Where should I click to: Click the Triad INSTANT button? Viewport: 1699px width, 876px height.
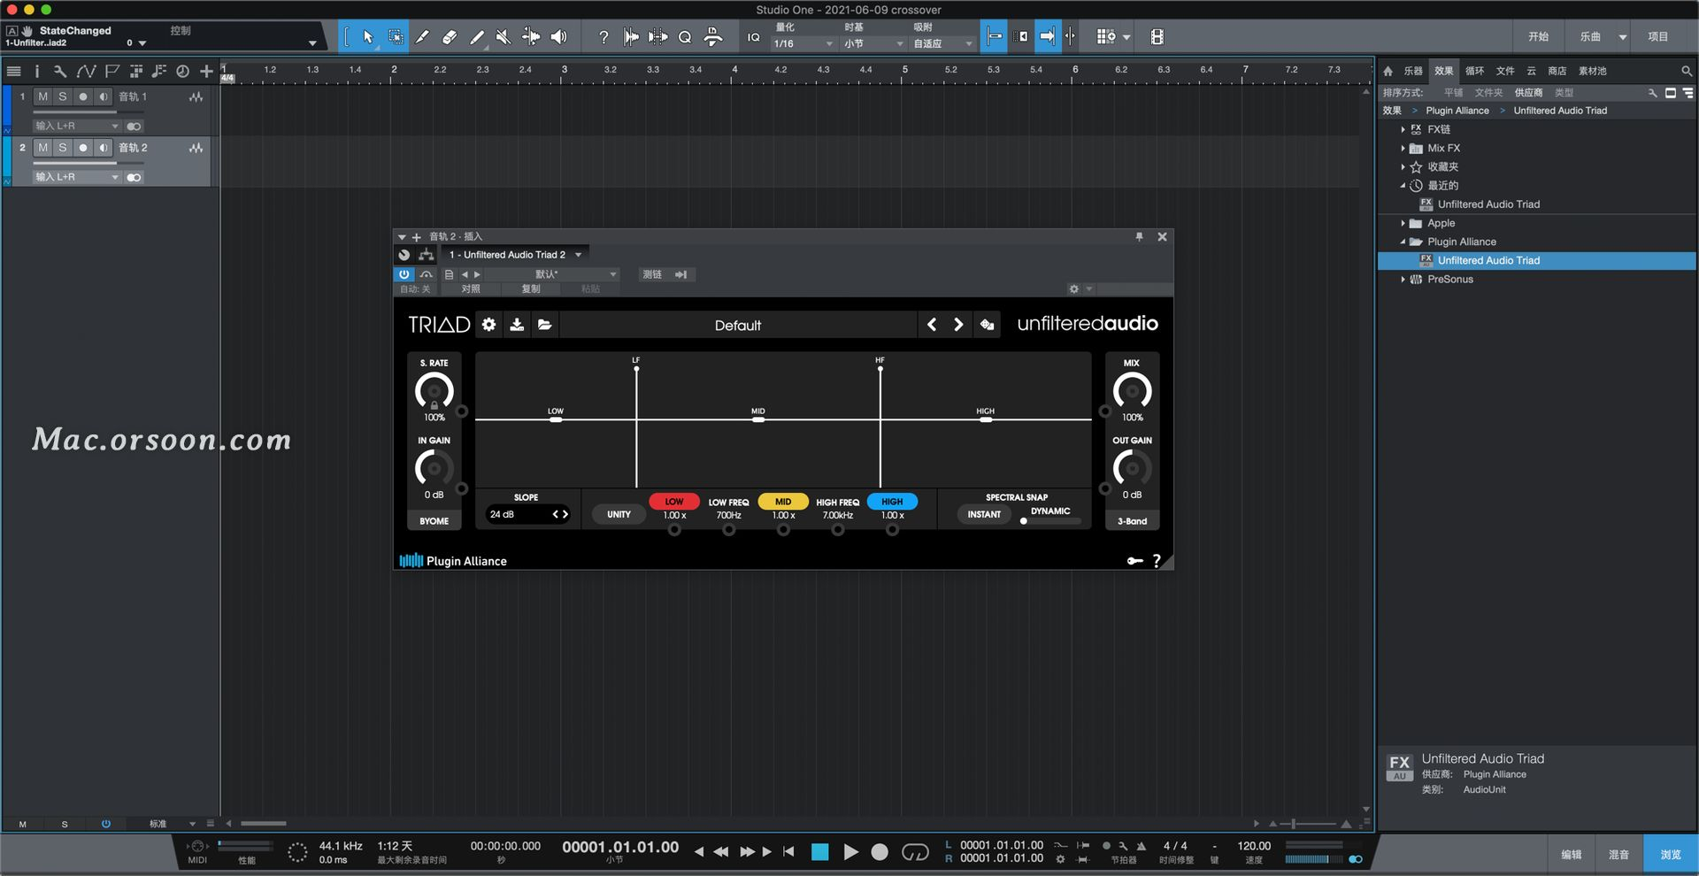point(984,514)
